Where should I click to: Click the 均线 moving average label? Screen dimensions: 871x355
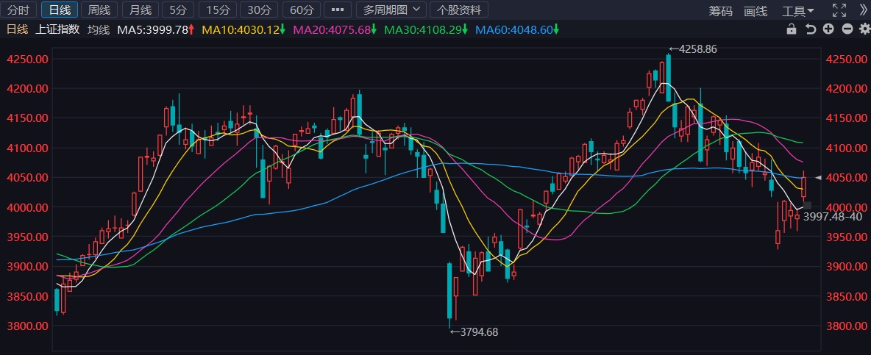coord(99,30)
